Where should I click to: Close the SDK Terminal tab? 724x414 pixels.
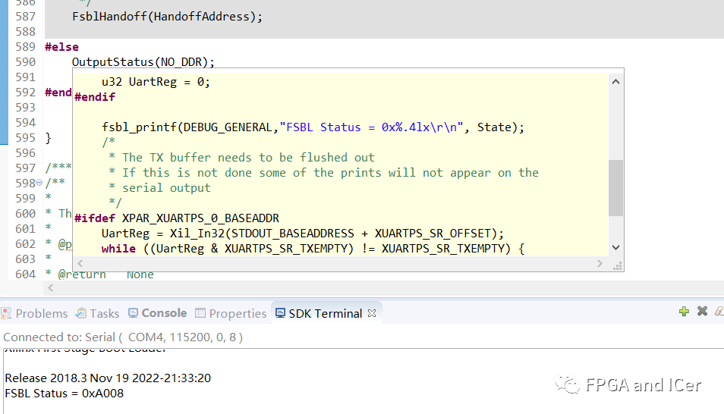point(372,313)
